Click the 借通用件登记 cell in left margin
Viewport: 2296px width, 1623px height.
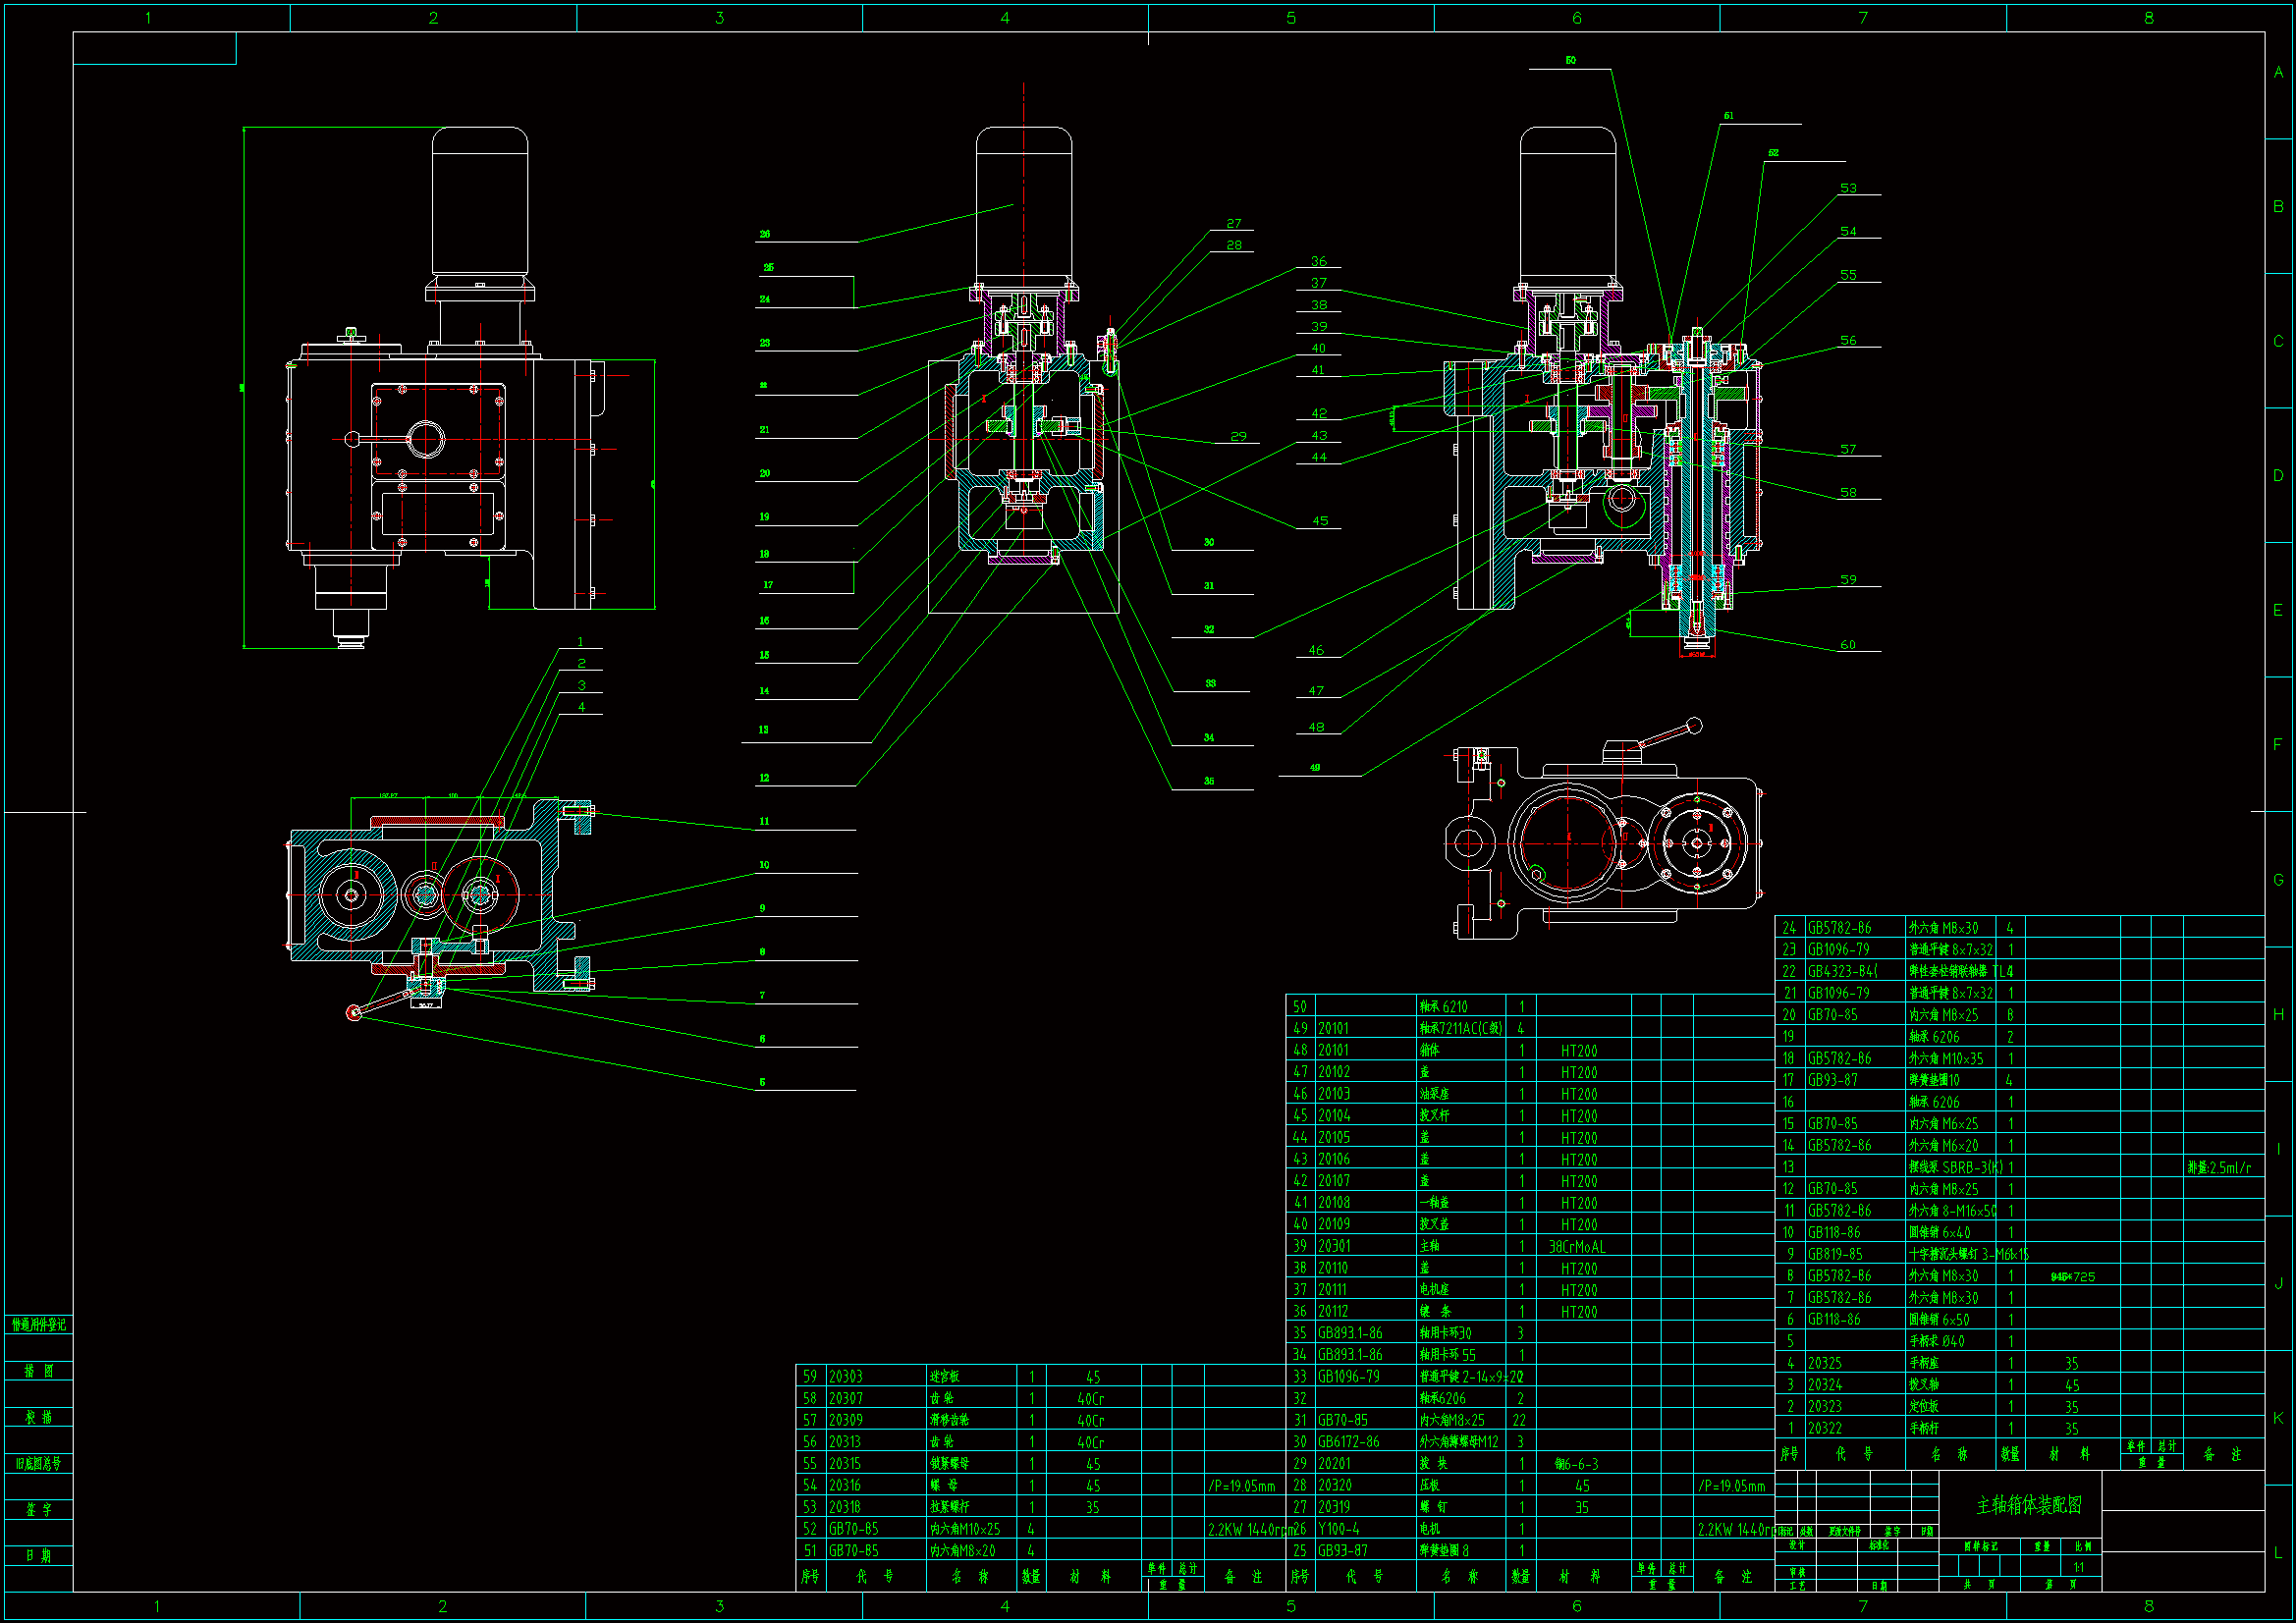point(39,1324)
